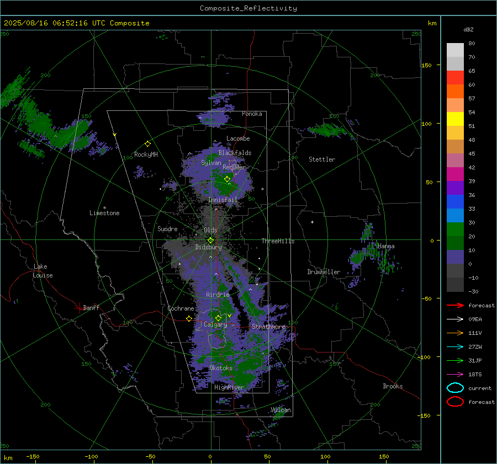Viewport: 497px width, 464px height.
Task: Click the 2025/08/16 06:52:16 UTC timestamp
Action: pyautogui.click(x=54, y=23)
